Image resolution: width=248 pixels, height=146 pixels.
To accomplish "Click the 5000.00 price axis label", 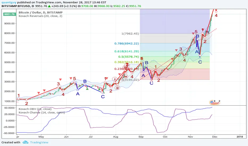I will coord(10,62).
